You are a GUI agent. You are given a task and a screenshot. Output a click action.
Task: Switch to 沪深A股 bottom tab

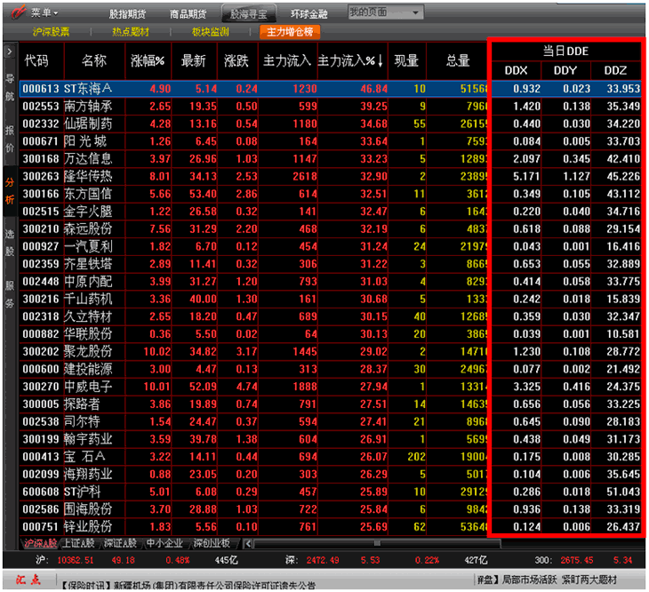click(x=40, y=543)
